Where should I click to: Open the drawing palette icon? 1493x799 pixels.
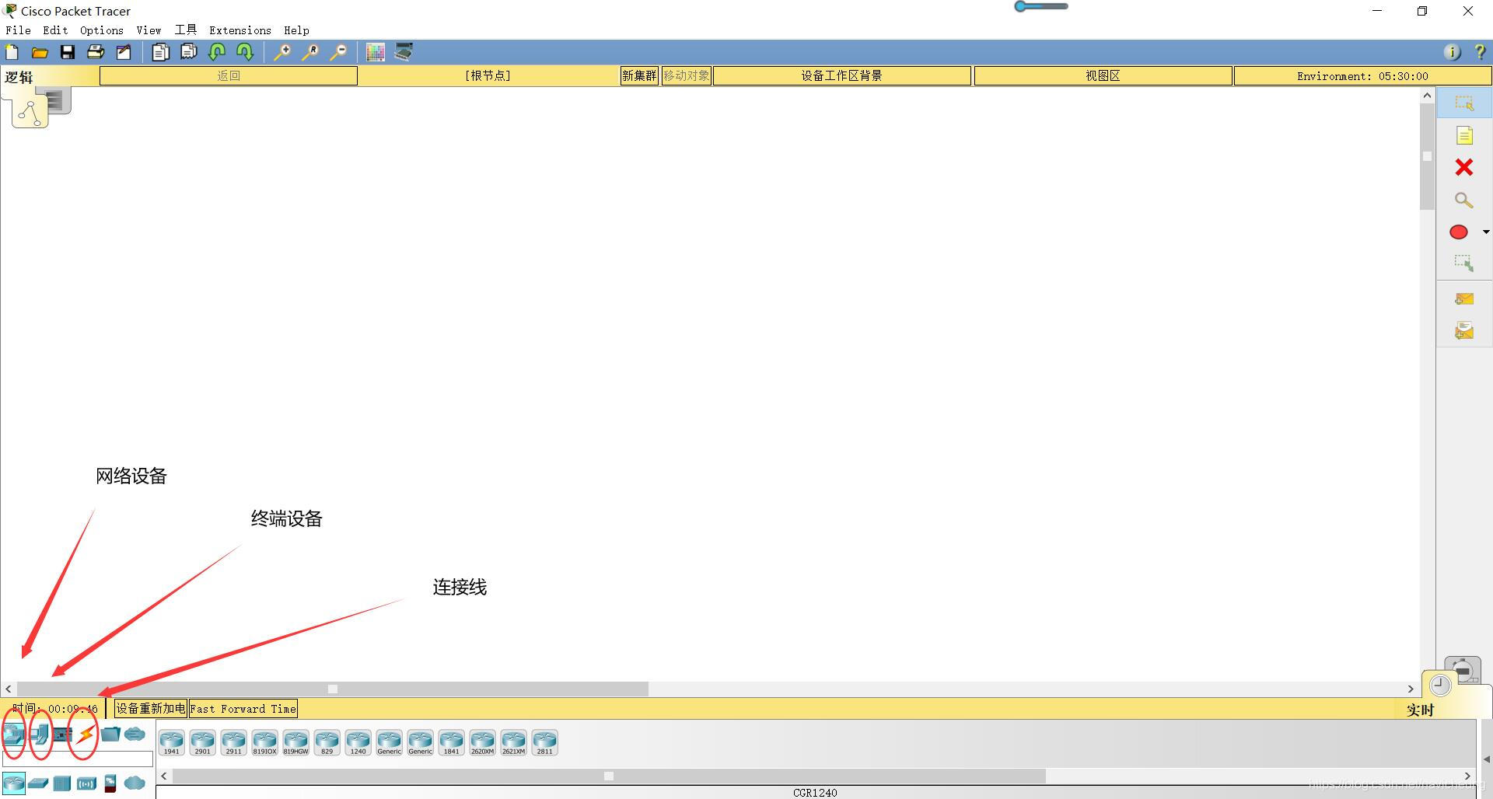tap(376, 52)
